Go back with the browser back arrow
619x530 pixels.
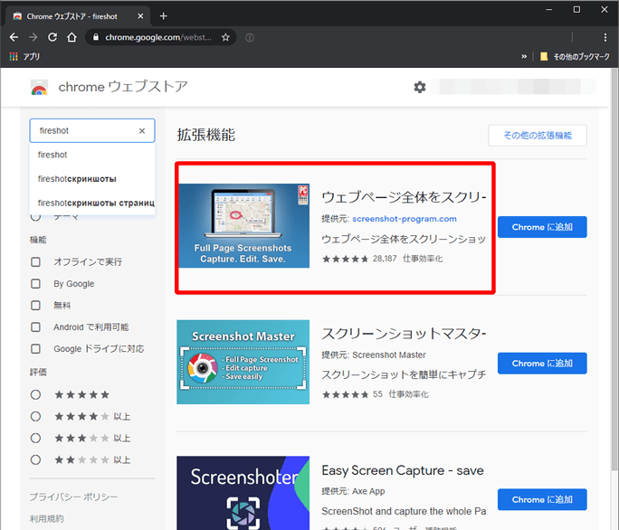click(x=14, y=37)
